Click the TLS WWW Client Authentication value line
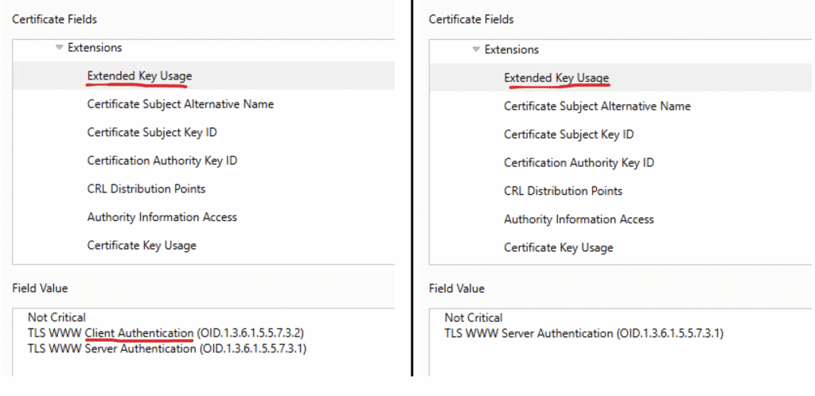 click(166, 332)
